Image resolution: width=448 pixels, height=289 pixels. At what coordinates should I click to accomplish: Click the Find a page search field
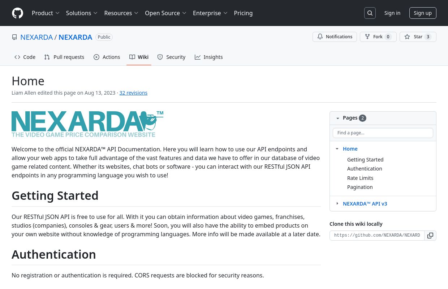(383, 133)
